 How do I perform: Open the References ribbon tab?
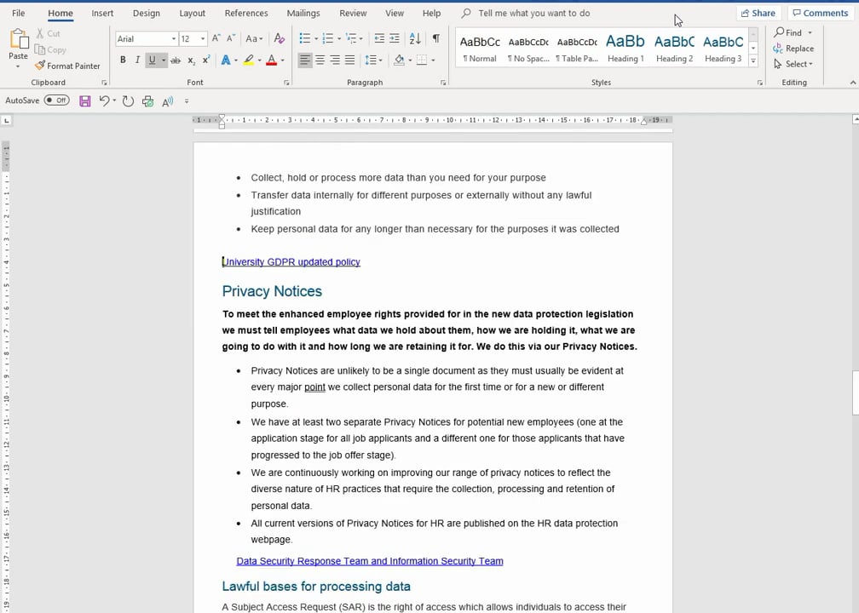point(246,14)
